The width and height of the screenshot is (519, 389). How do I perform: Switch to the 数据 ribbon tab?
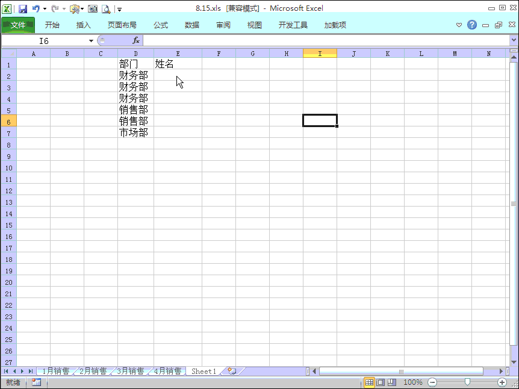coord(192,25)
